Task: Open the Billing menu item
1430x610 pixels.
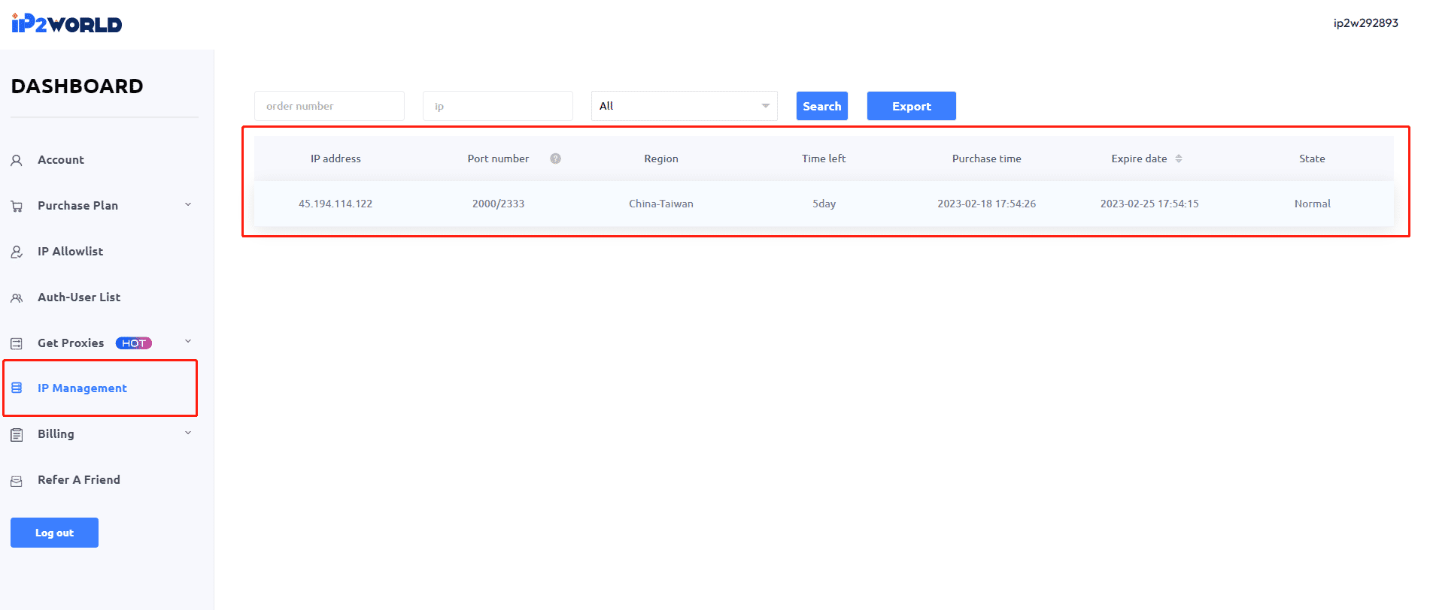Action: [x=56, y=434]
